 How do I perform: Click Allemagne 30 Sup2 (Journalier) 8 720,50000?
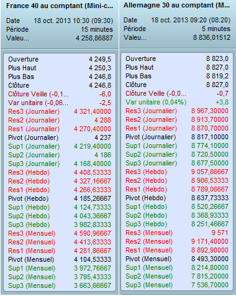click(x=177, y=154)
